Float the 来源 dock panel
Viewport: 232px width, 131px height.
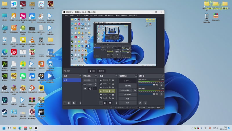(x=116, y=76)
